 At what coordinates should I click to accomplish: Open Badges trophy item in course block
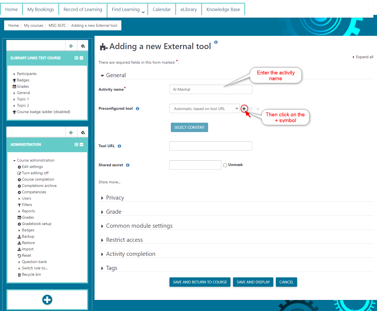21,80
